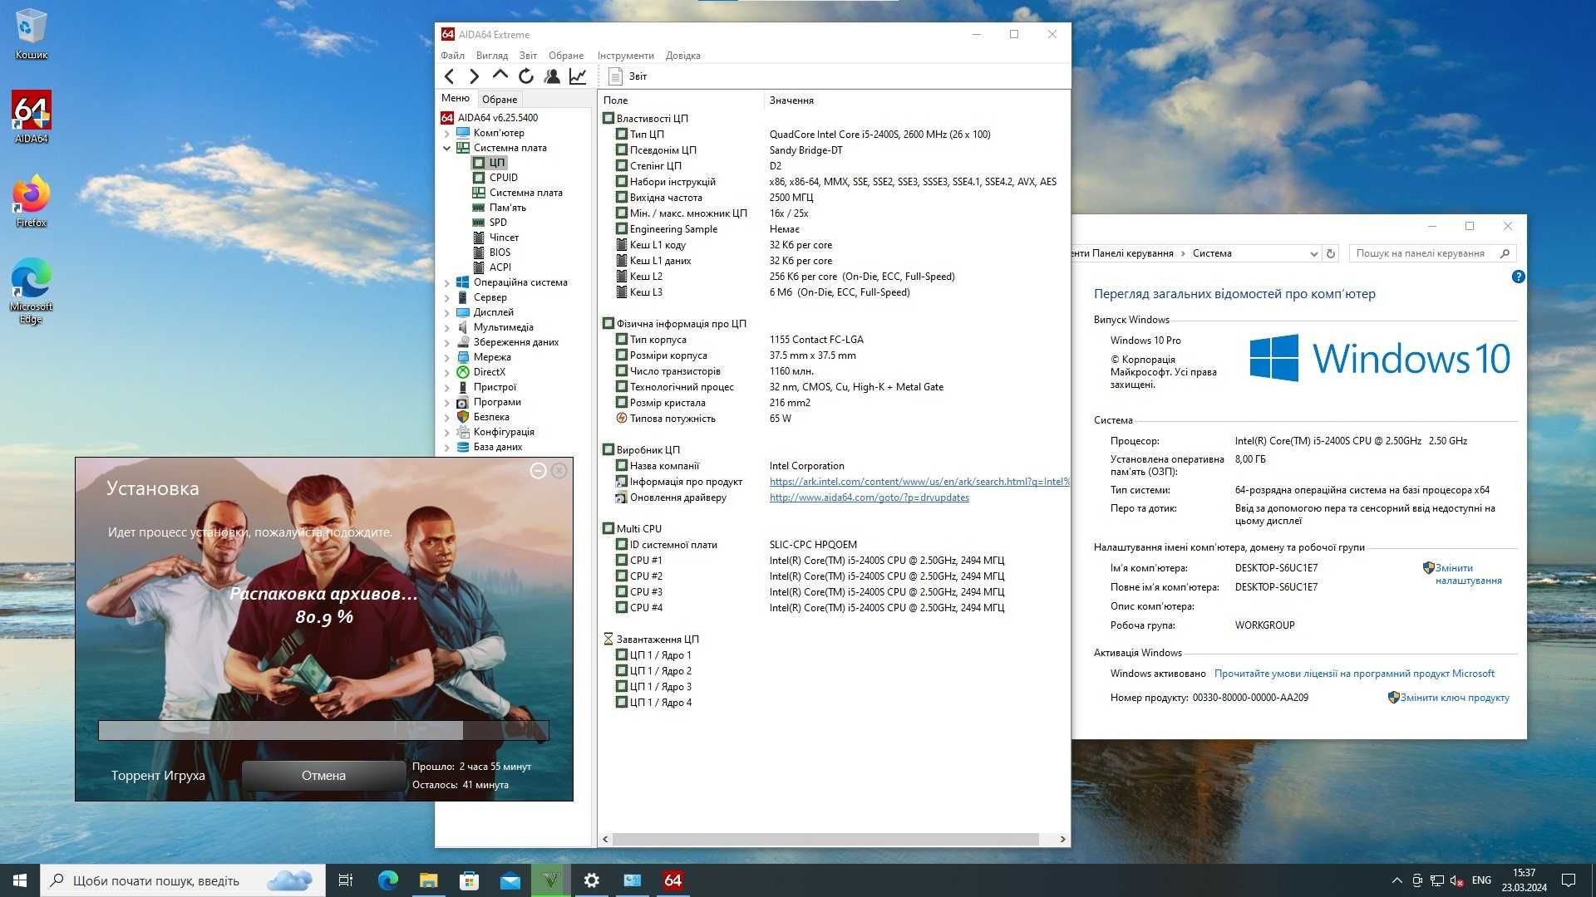Open Task View on the taskbar
Screen dimensions: 1596x897
tap(346, 880)
